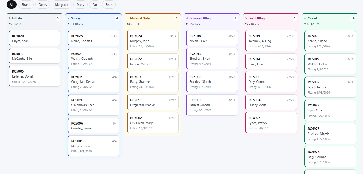Click the '6. Closed' column title
Image resolution: width=363 pixels, height=174 pixels.
[x=311, y=18]
